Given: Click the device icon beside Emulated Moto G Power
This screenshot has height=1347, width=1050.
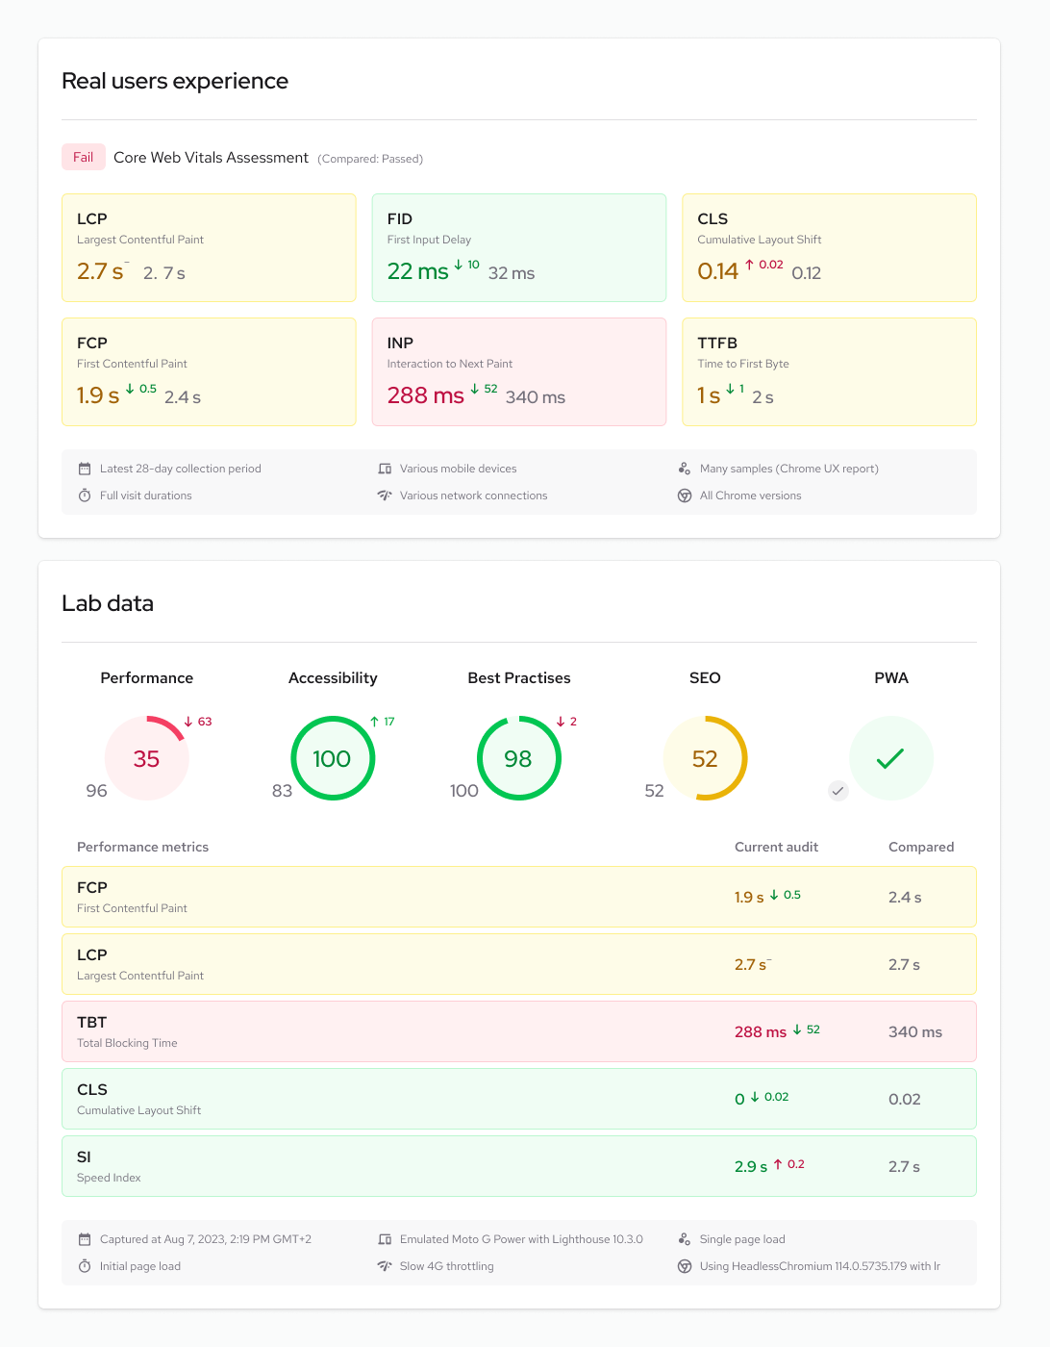Looking at the screenshot, I should click(385, 1239).
